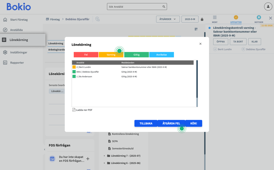Screen dimensions: 274x170
Task: Click the Sök Anställd search field
Action: 134,7
